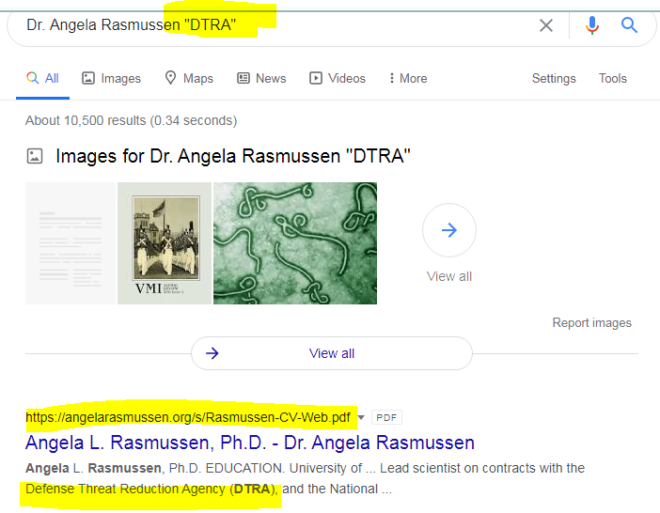Click the wide View all images button
Viewport: 660px width, 513px height.
click(331, 353)
